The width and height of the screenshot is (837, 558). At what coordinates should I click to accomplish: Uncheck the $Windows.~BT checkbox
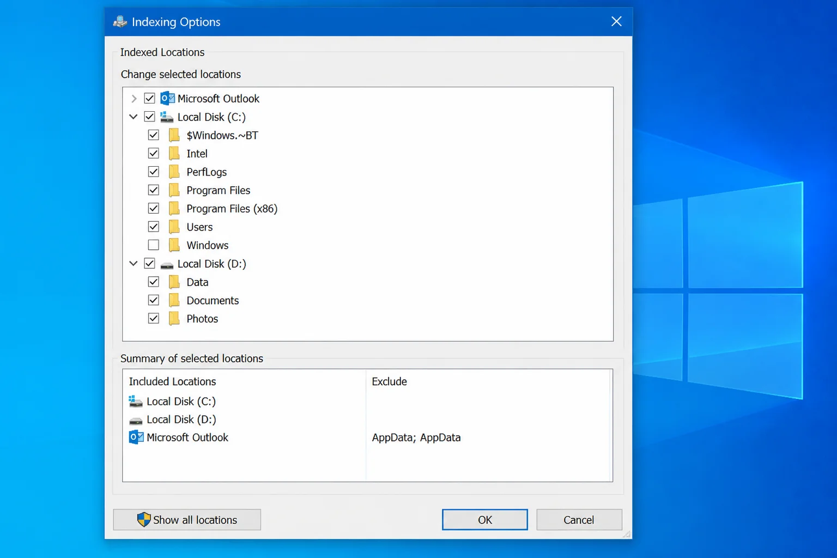(x=154, y=135)
